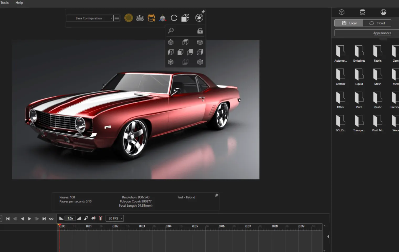This screenshot has width=399, height=252.
Task: Step back to the previous keyframe
Action: 15,218
